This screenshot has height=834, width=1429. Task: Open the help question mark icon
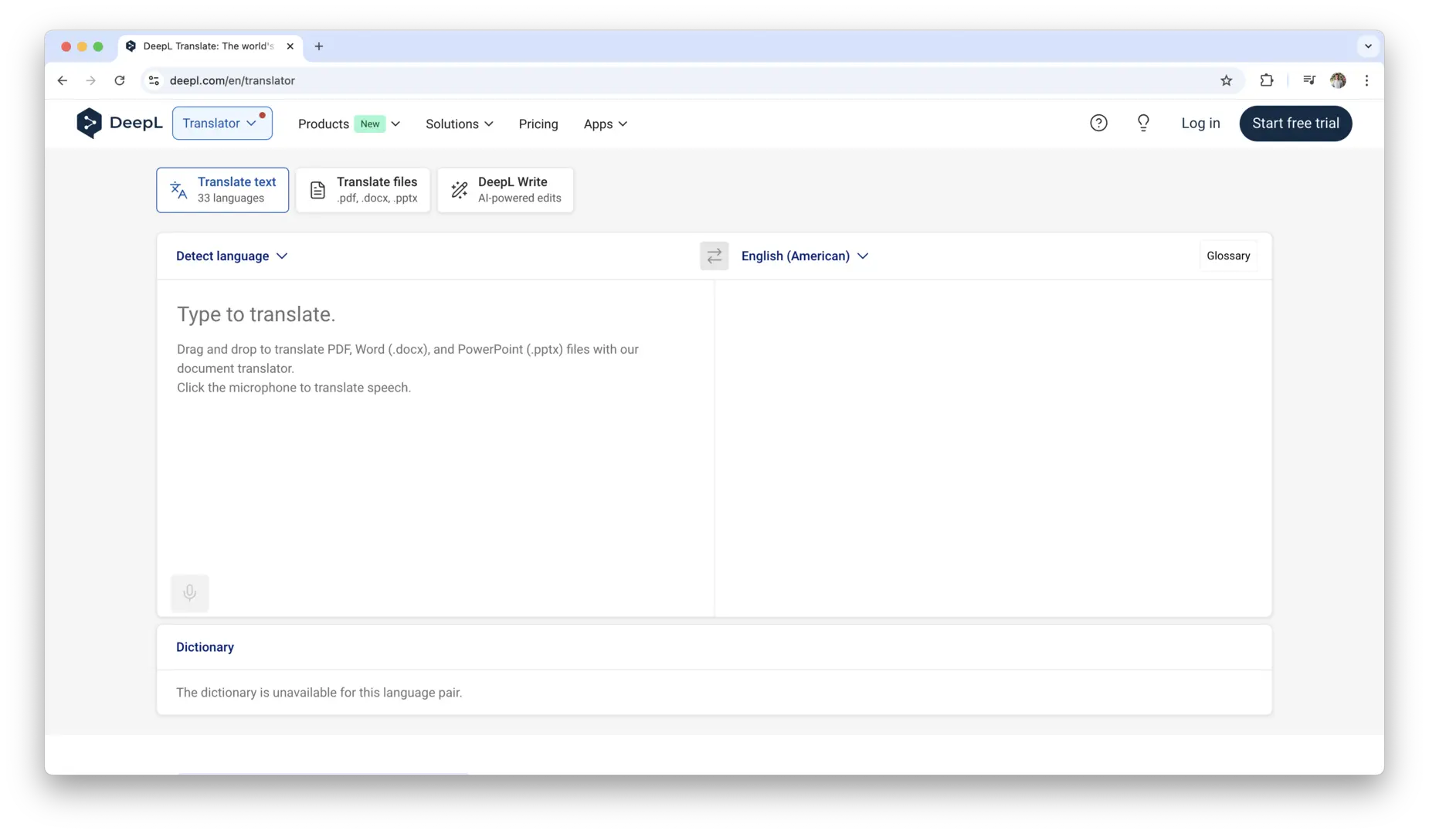[1098, 124]
